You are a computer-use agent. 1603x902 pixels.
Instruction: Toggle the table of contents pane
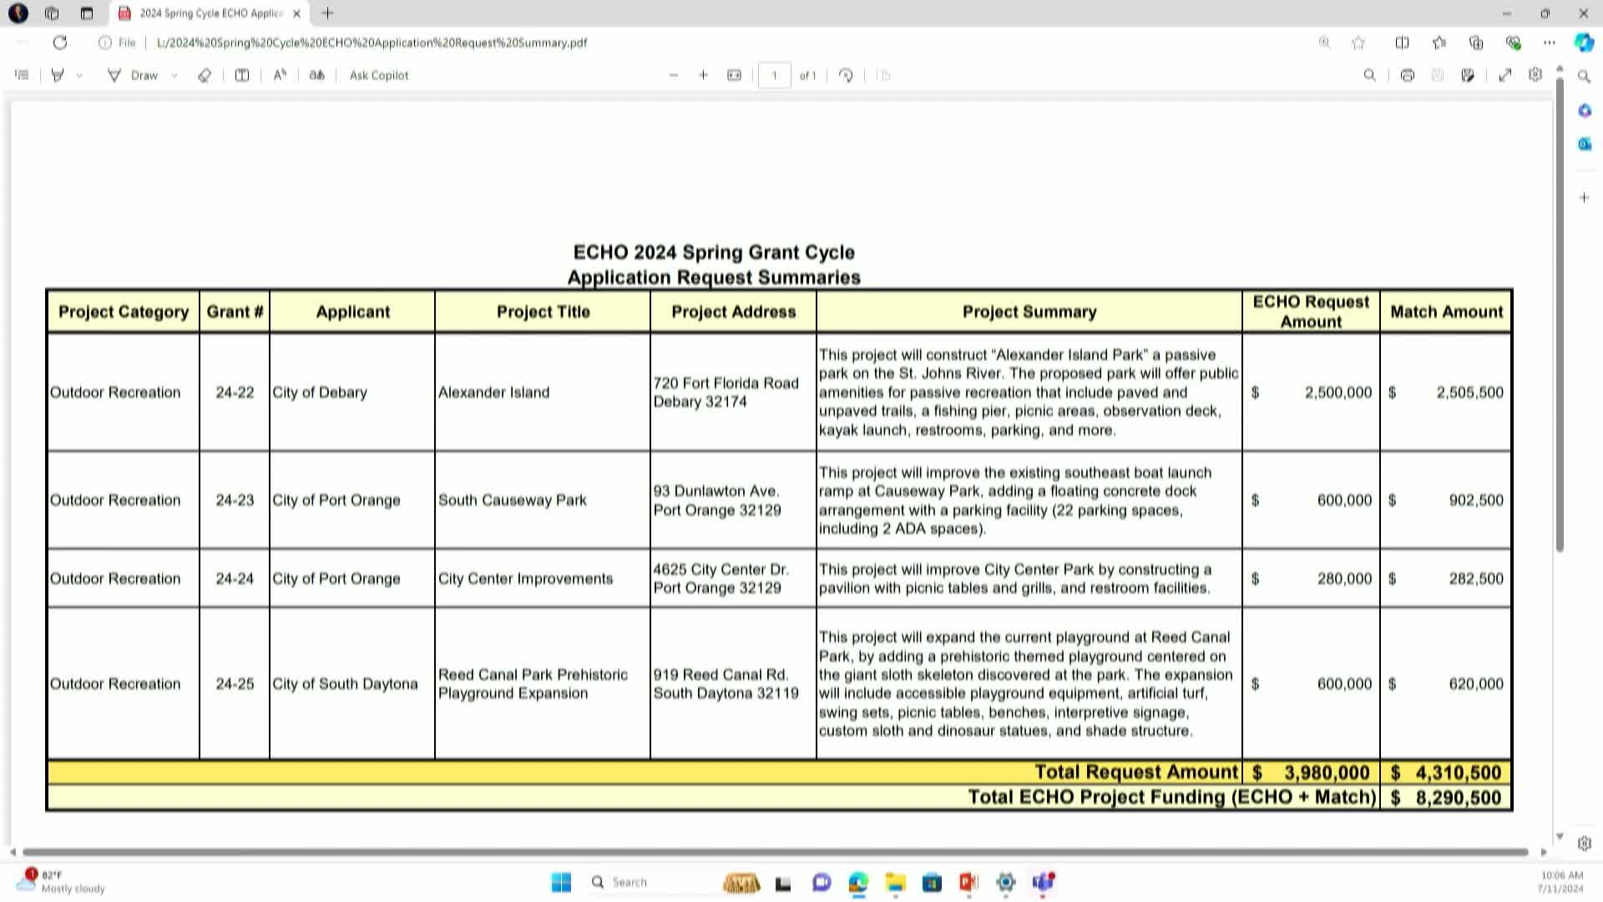[x=23, y=75]
